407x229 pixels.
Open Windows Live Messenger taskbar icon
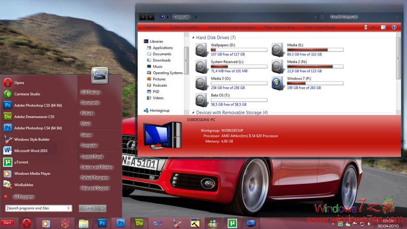coord(213,223)
